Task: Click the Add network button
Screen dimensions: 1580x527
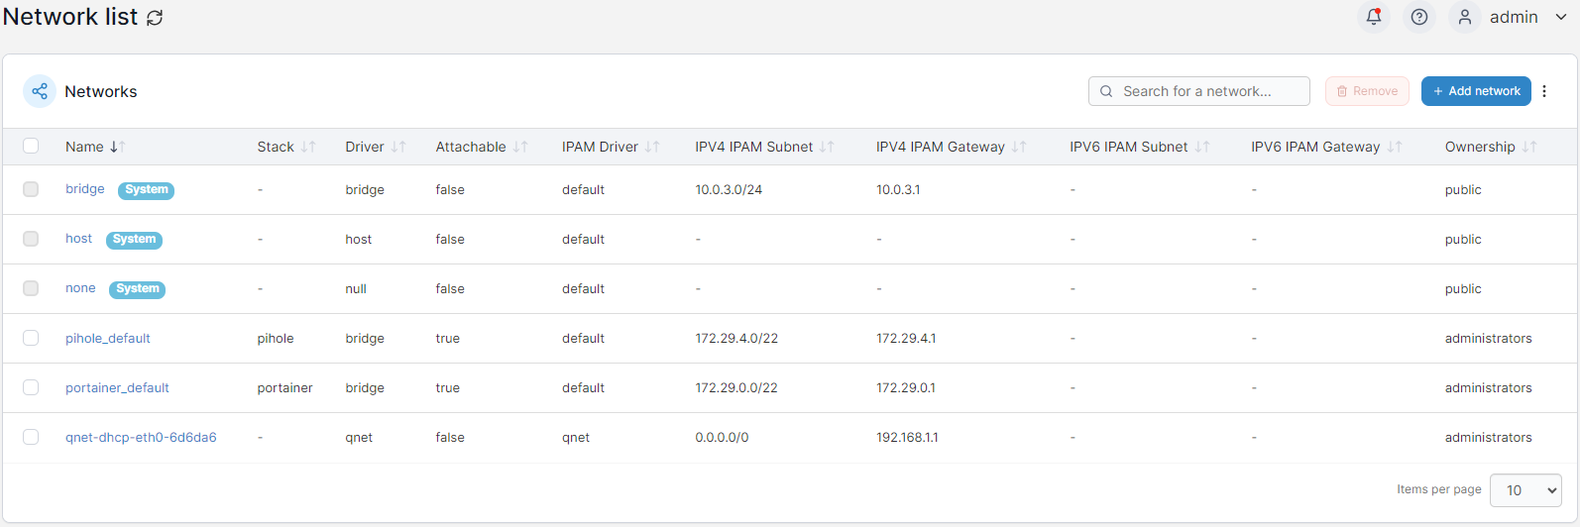Action: tap(1476, 91)
